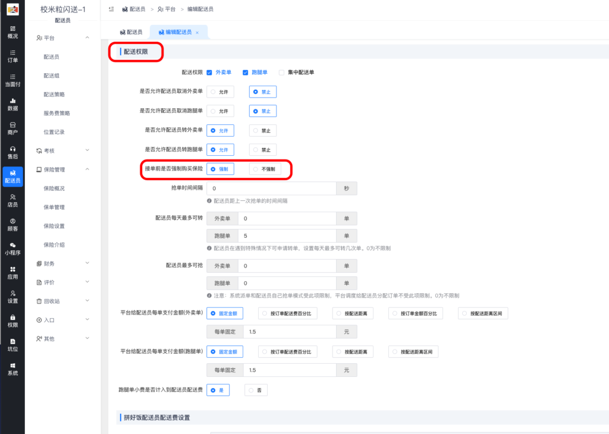Switch to the 配送员 tab

coord(134,32)
